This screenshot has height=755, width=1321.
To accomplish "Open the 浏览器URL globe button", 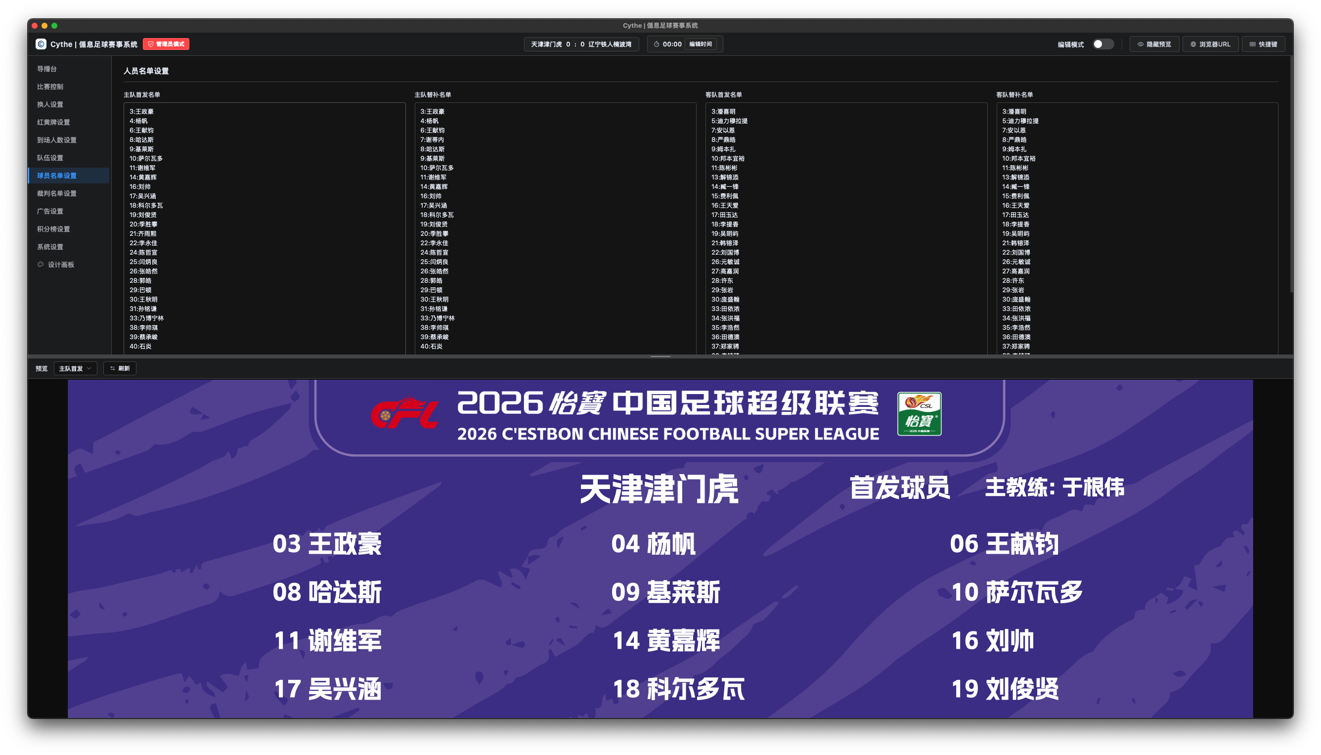I will (x=1210, y=44).
